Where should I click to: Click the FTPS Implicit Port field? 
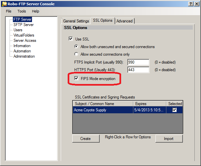[x=138, y=62]
